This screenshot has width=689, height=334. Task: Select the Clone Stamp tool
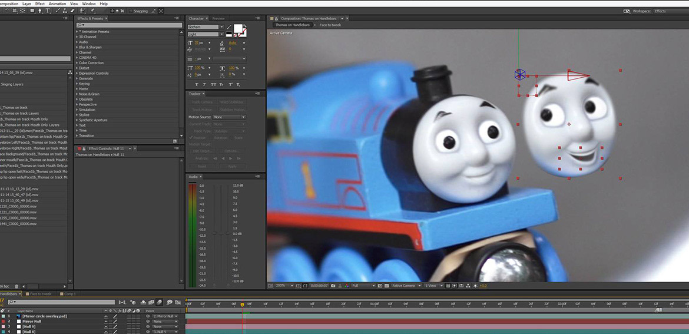[x=65, y=11]
